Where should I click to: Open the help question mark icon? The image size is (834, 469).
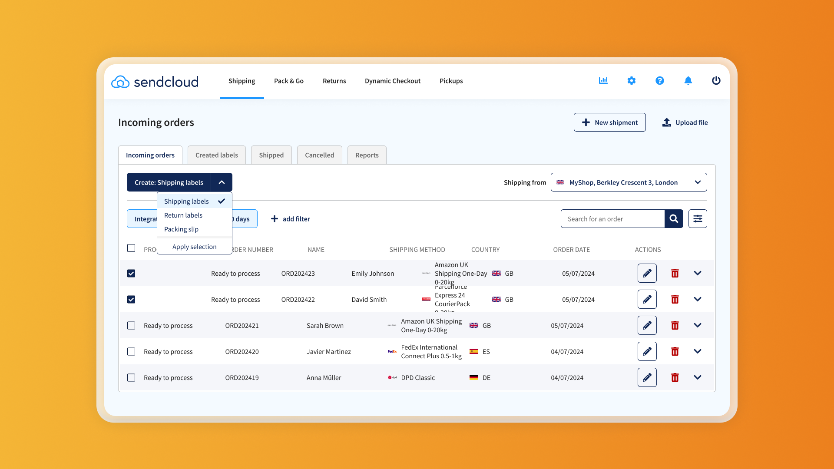pyautogui.click(x=660, y=81)
